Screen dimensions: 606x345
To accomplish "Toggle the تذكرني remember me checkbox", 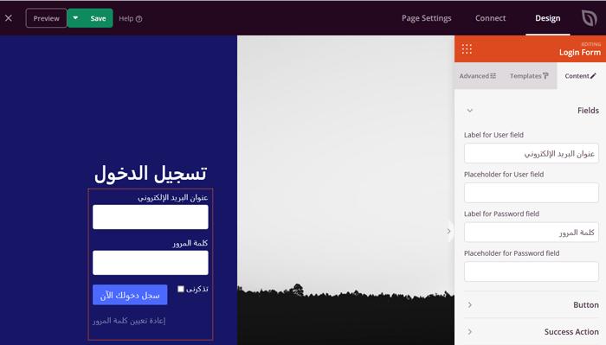I will (x=180, y=289).
